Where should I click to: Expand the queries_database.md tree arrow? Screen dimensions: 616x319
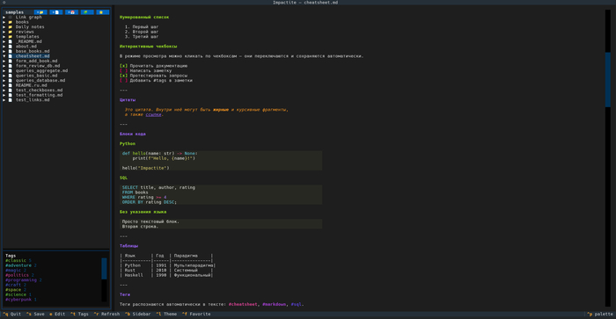coord(4,81)
